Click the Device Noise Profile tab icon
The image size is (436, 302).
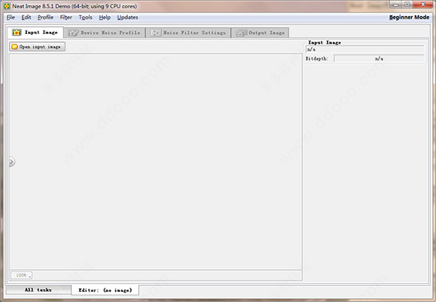coord(73,33)
